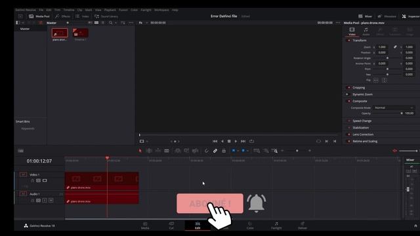
Task: Click the Insert Clip toolbar icon
Action: click(178, 151)
